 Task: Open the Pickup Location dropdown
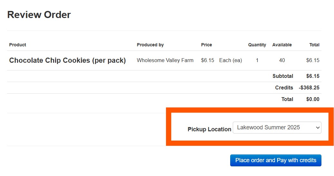point(277,127)
